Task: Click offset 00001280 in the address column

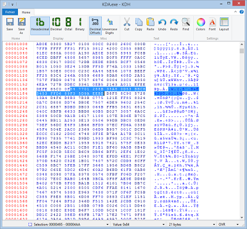Action: [x=17, y=120]
